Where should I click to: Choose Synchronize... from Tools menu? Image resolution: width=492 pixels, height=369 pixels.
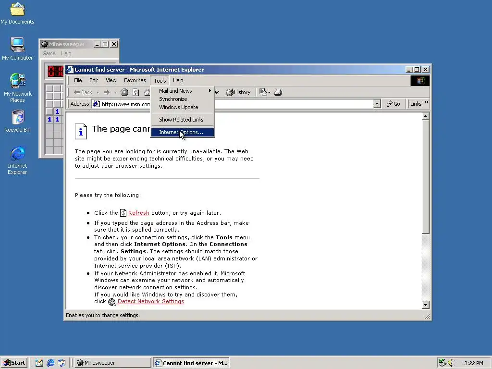pyautogui.click(x=183, y=99)
